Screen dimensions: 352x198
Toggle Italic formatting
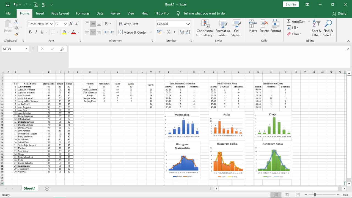36,32
